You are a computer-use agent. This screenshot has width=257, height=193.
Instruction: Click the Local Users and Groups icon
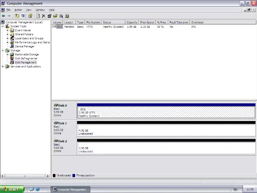[x=12, y=39]
